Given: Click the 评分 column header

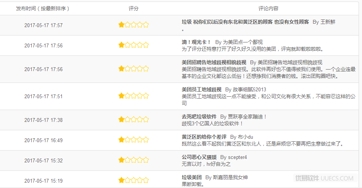Looking at the screenshot, I should point(133,8).
